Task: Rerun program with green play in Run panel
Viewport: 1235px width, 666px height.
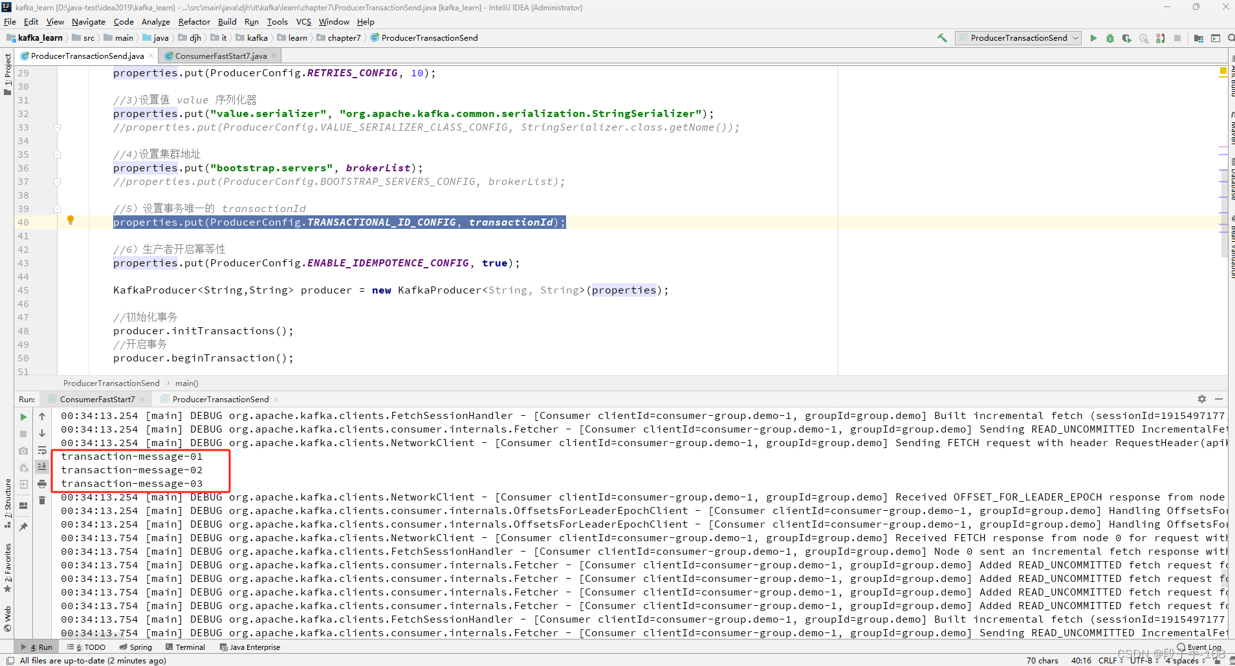Action: coord(23,417)
